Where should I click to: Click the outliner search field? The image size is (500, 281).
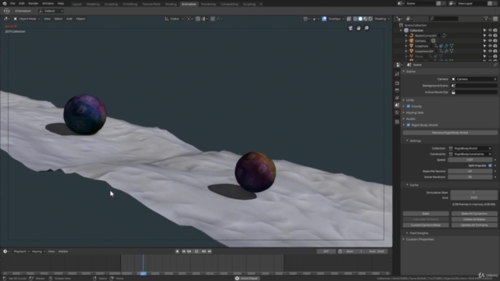[x=444, y=19]
